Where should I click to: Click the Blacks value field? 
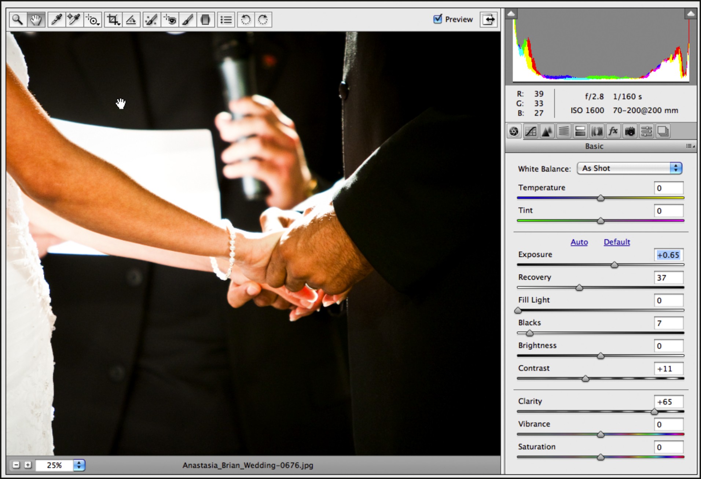click(669, 323)
